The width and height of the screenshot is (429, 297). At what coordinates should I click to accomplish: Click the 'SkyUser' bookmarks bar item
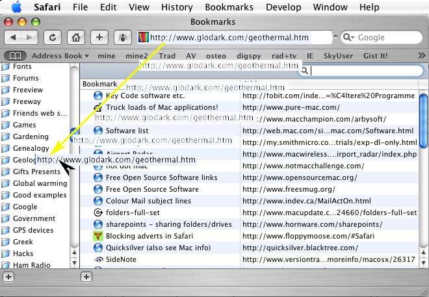coord(338,56)
